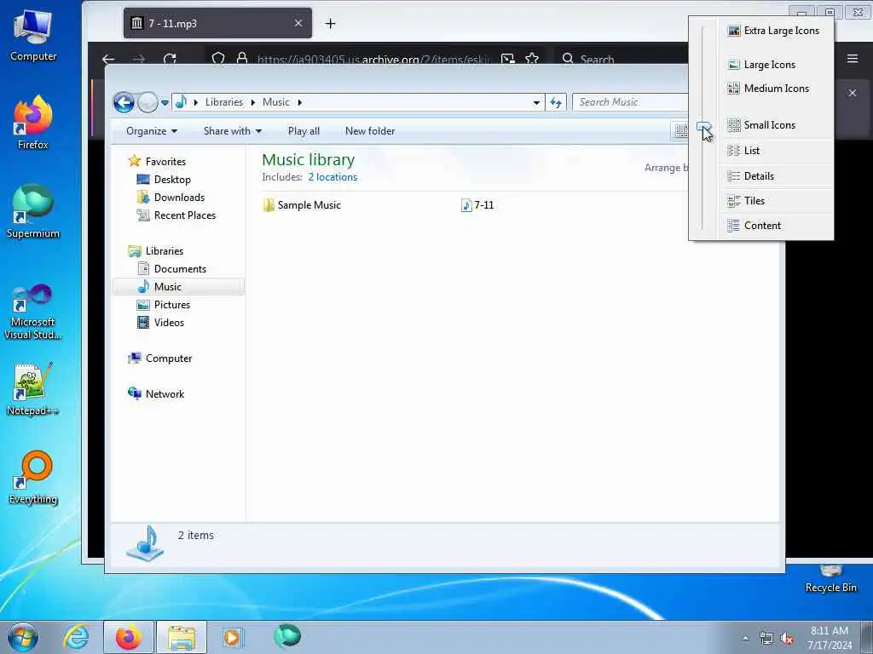Select Computer in navigation pane
Image resolution: width=873 pixels, height=654 pixels.
[160, 359]
